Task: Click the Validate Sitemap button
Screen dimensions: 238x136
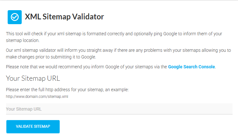Action: coord(33,126)
